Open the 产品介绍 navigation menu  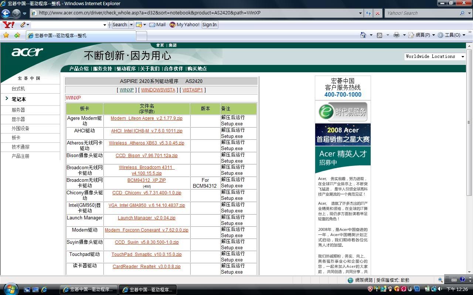click(79, 69)
